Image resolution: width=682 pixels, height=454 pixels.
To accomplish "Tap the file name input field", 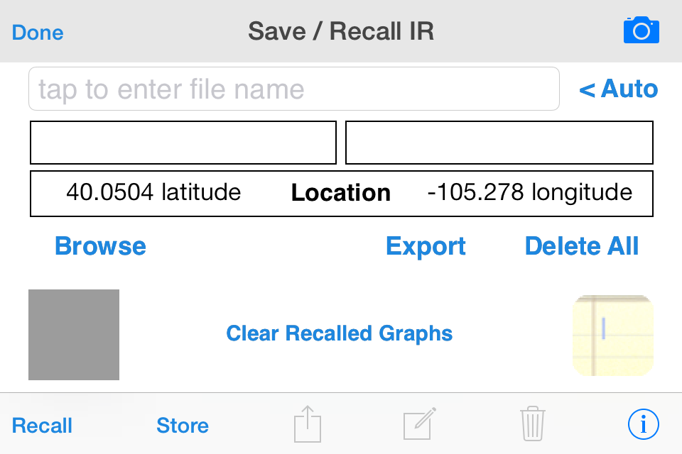I will (294, 89).
